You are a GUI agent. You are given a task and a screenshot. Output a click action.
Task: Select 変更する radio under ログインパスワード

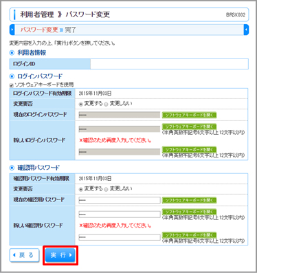click(80, 104)
